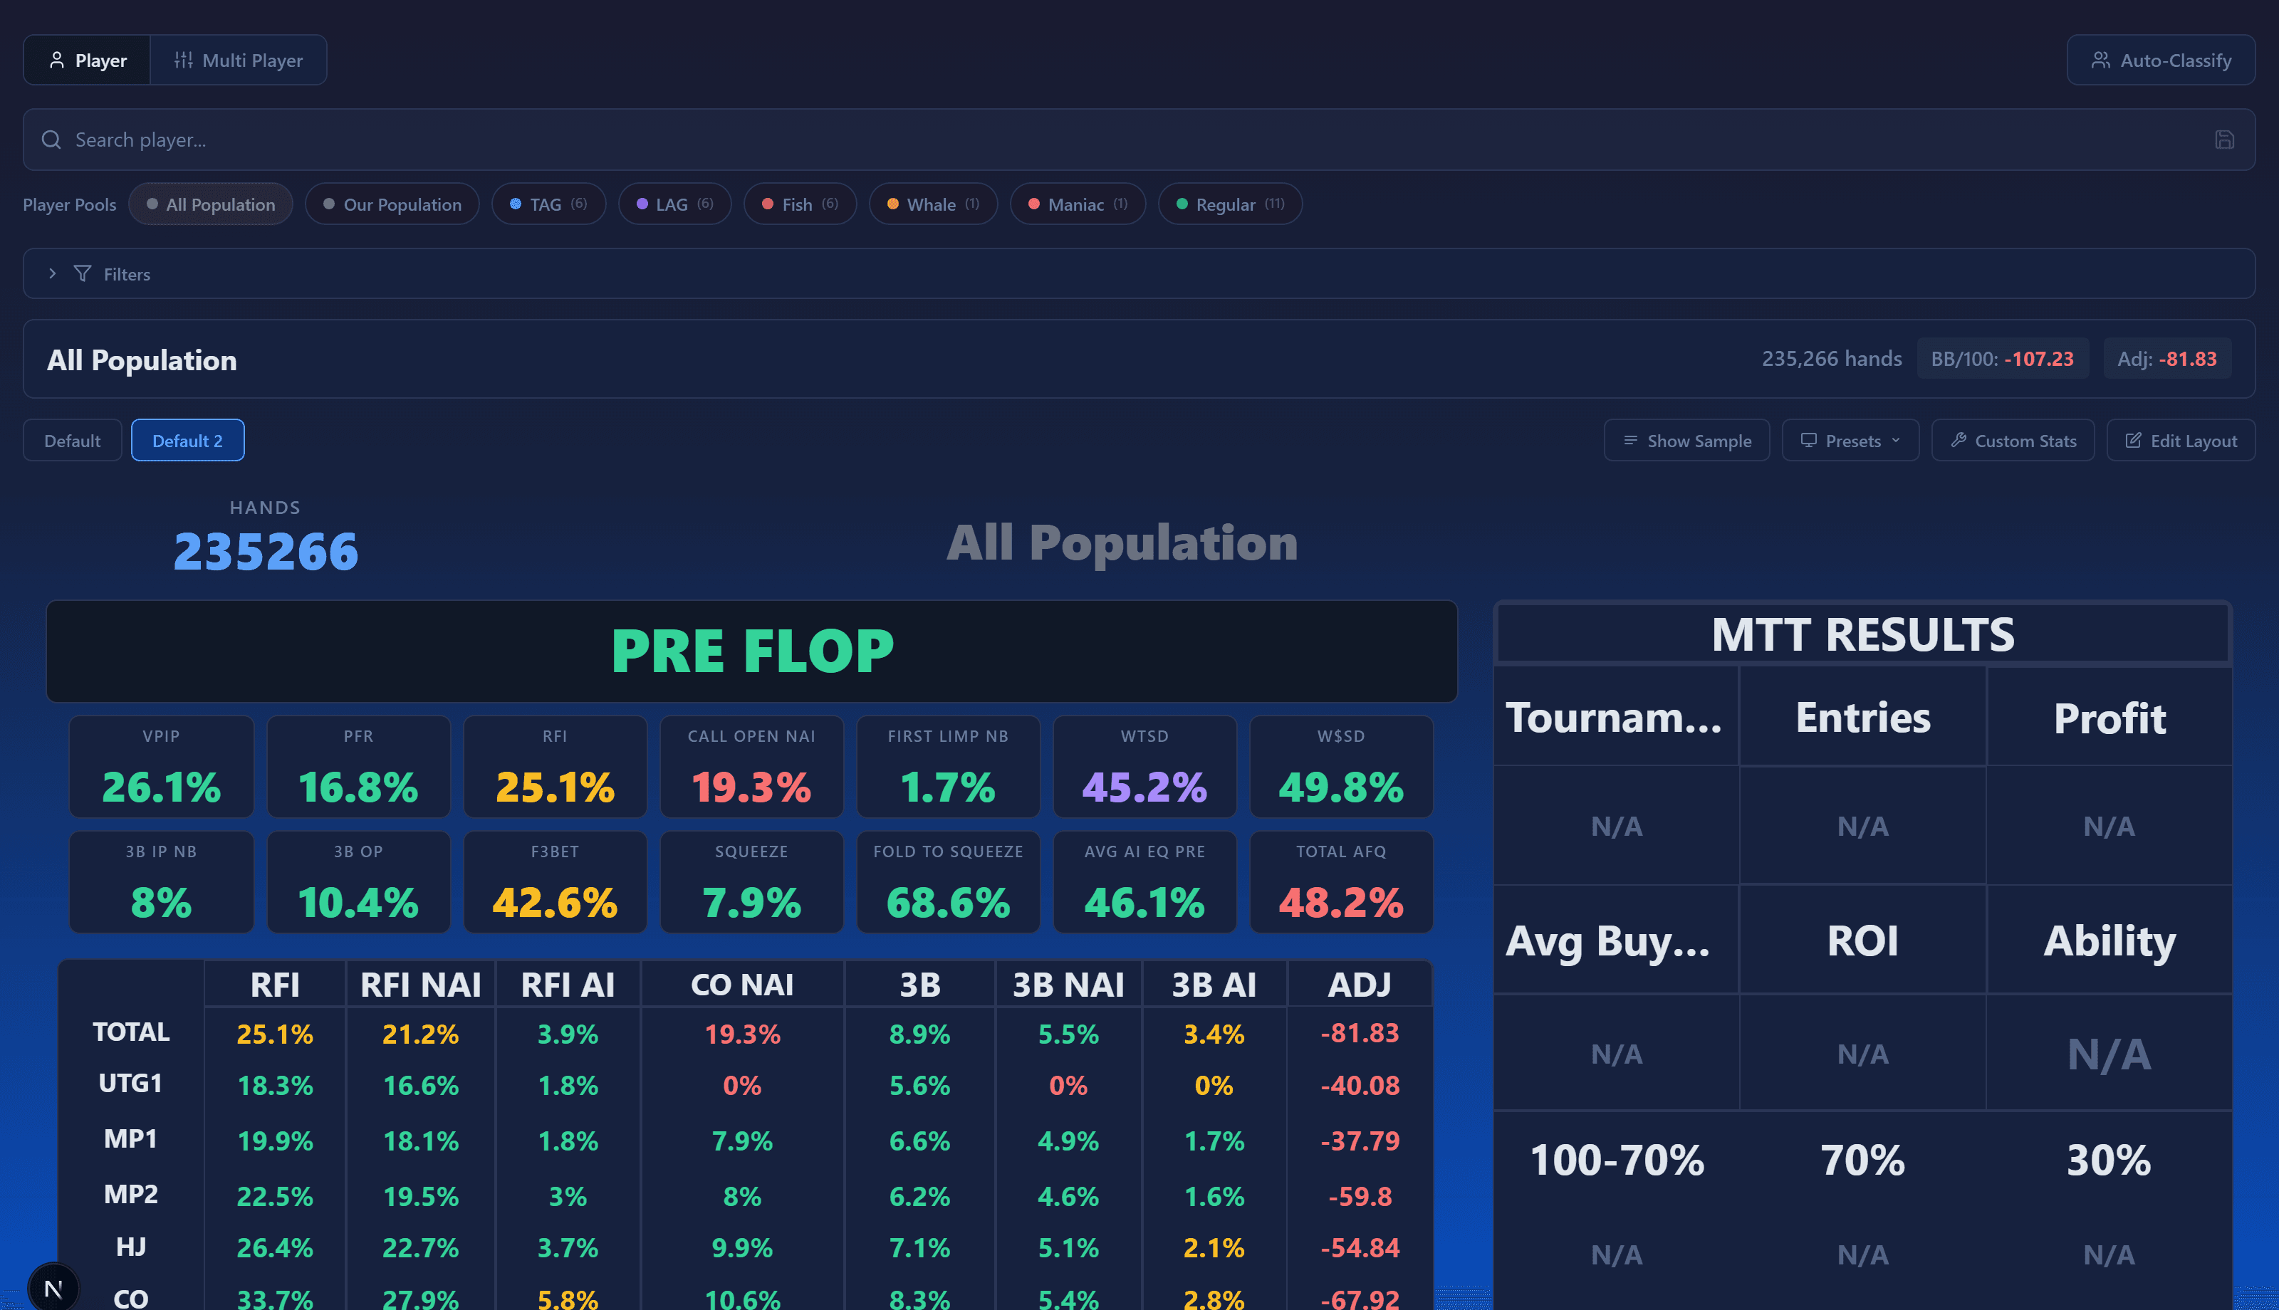This screenshot has height=1310, width=2279.
Task: Select the Whale player pool
Action: (x=933, y=204)
